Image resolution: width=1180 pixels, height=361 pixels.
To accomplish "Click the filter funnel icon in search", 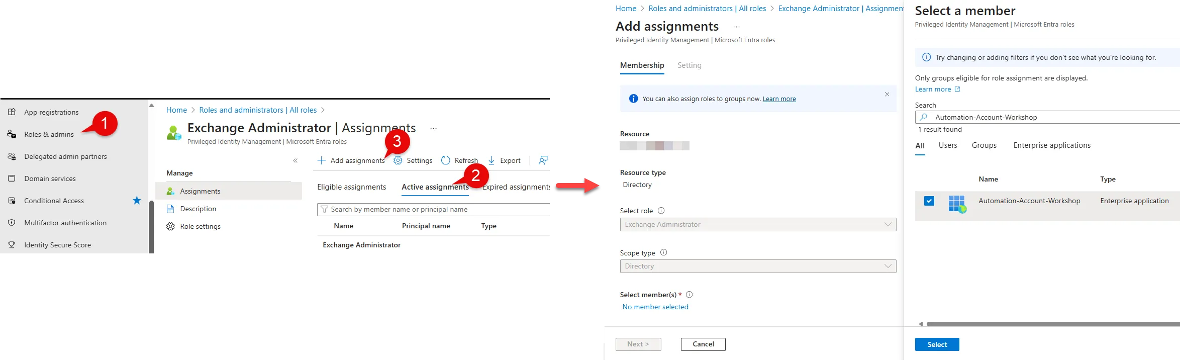I will click(x=325, y=209).
